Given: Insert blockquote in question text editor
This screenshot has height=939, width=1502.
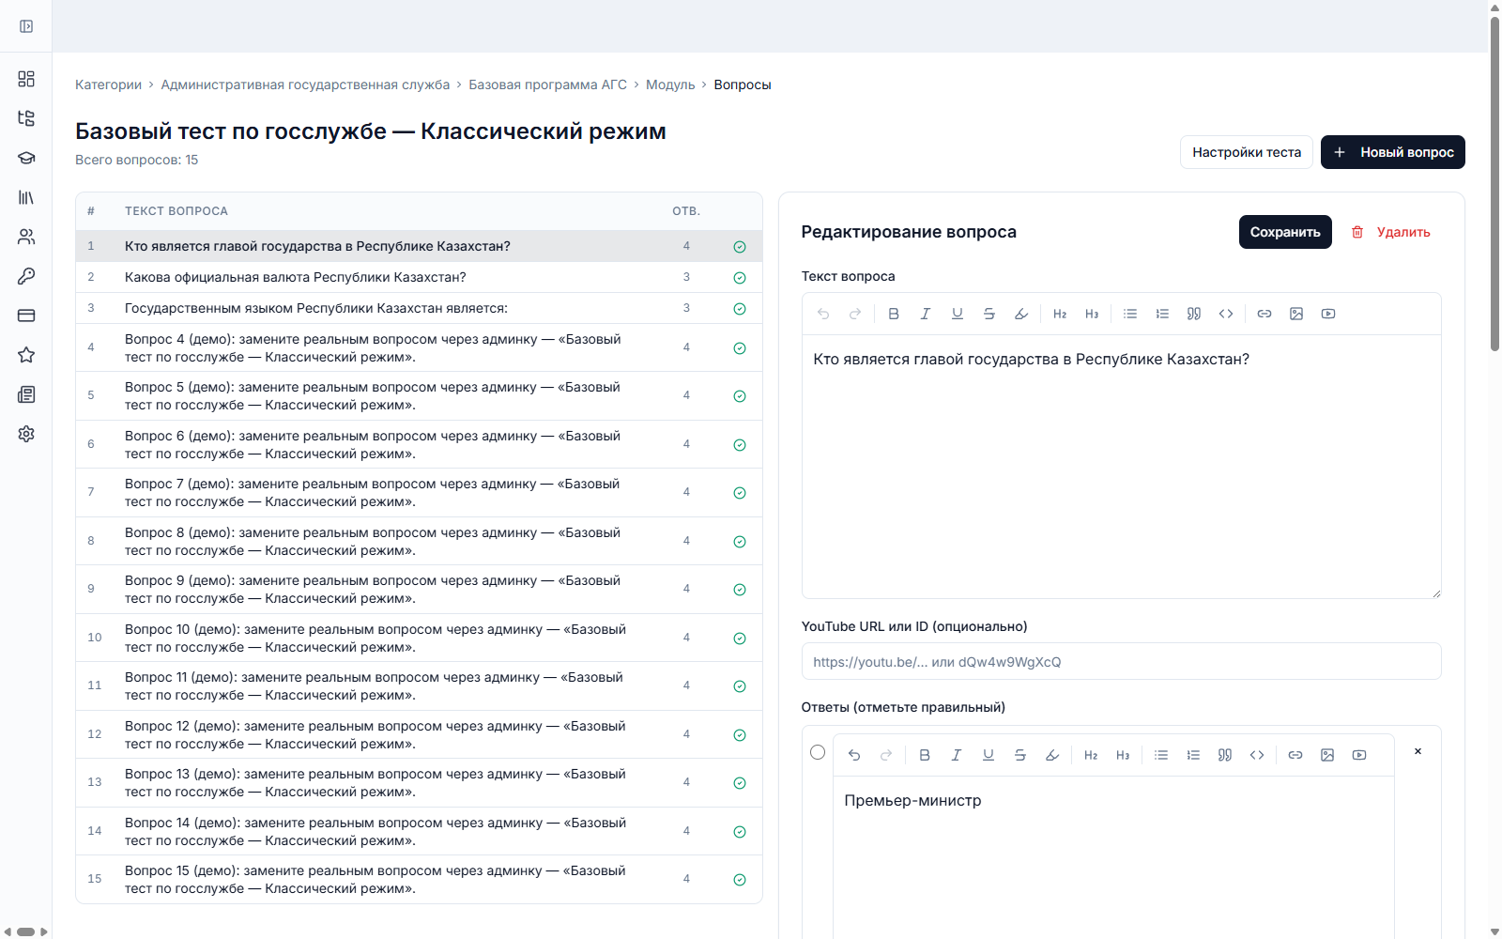Looking at the screenshot, I should [x=1194, y=314].
